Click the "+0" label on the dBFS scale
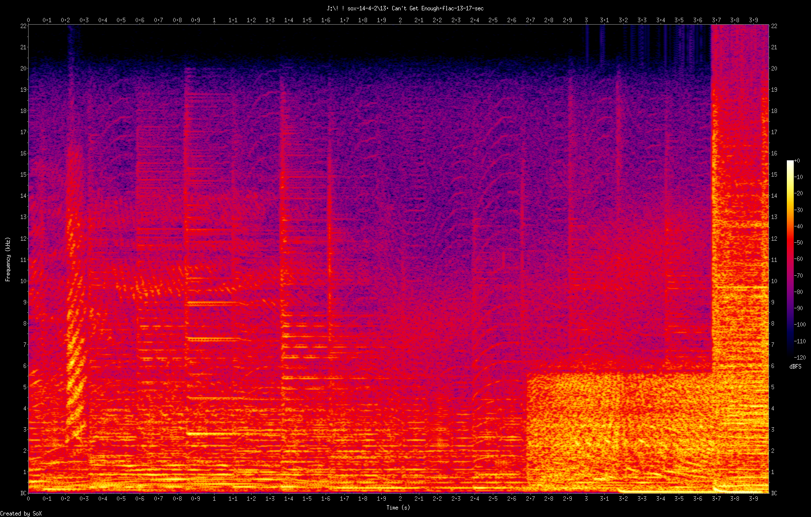Screen dimensions: 811x517 [797, 161]
